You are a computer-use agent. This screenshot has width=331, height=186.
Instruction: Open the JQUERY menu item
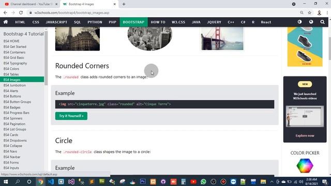[214, 22]
